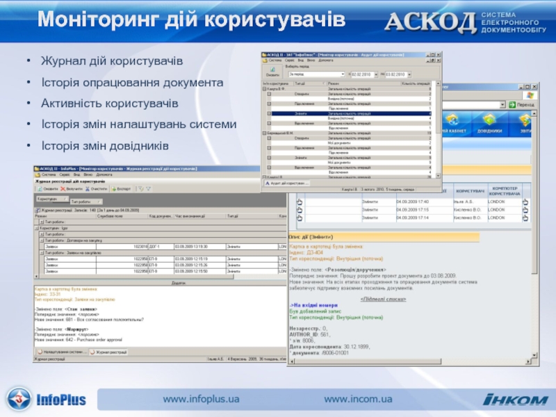Click the 03.08.2009 12:15:19 time cell

point(199,259)
